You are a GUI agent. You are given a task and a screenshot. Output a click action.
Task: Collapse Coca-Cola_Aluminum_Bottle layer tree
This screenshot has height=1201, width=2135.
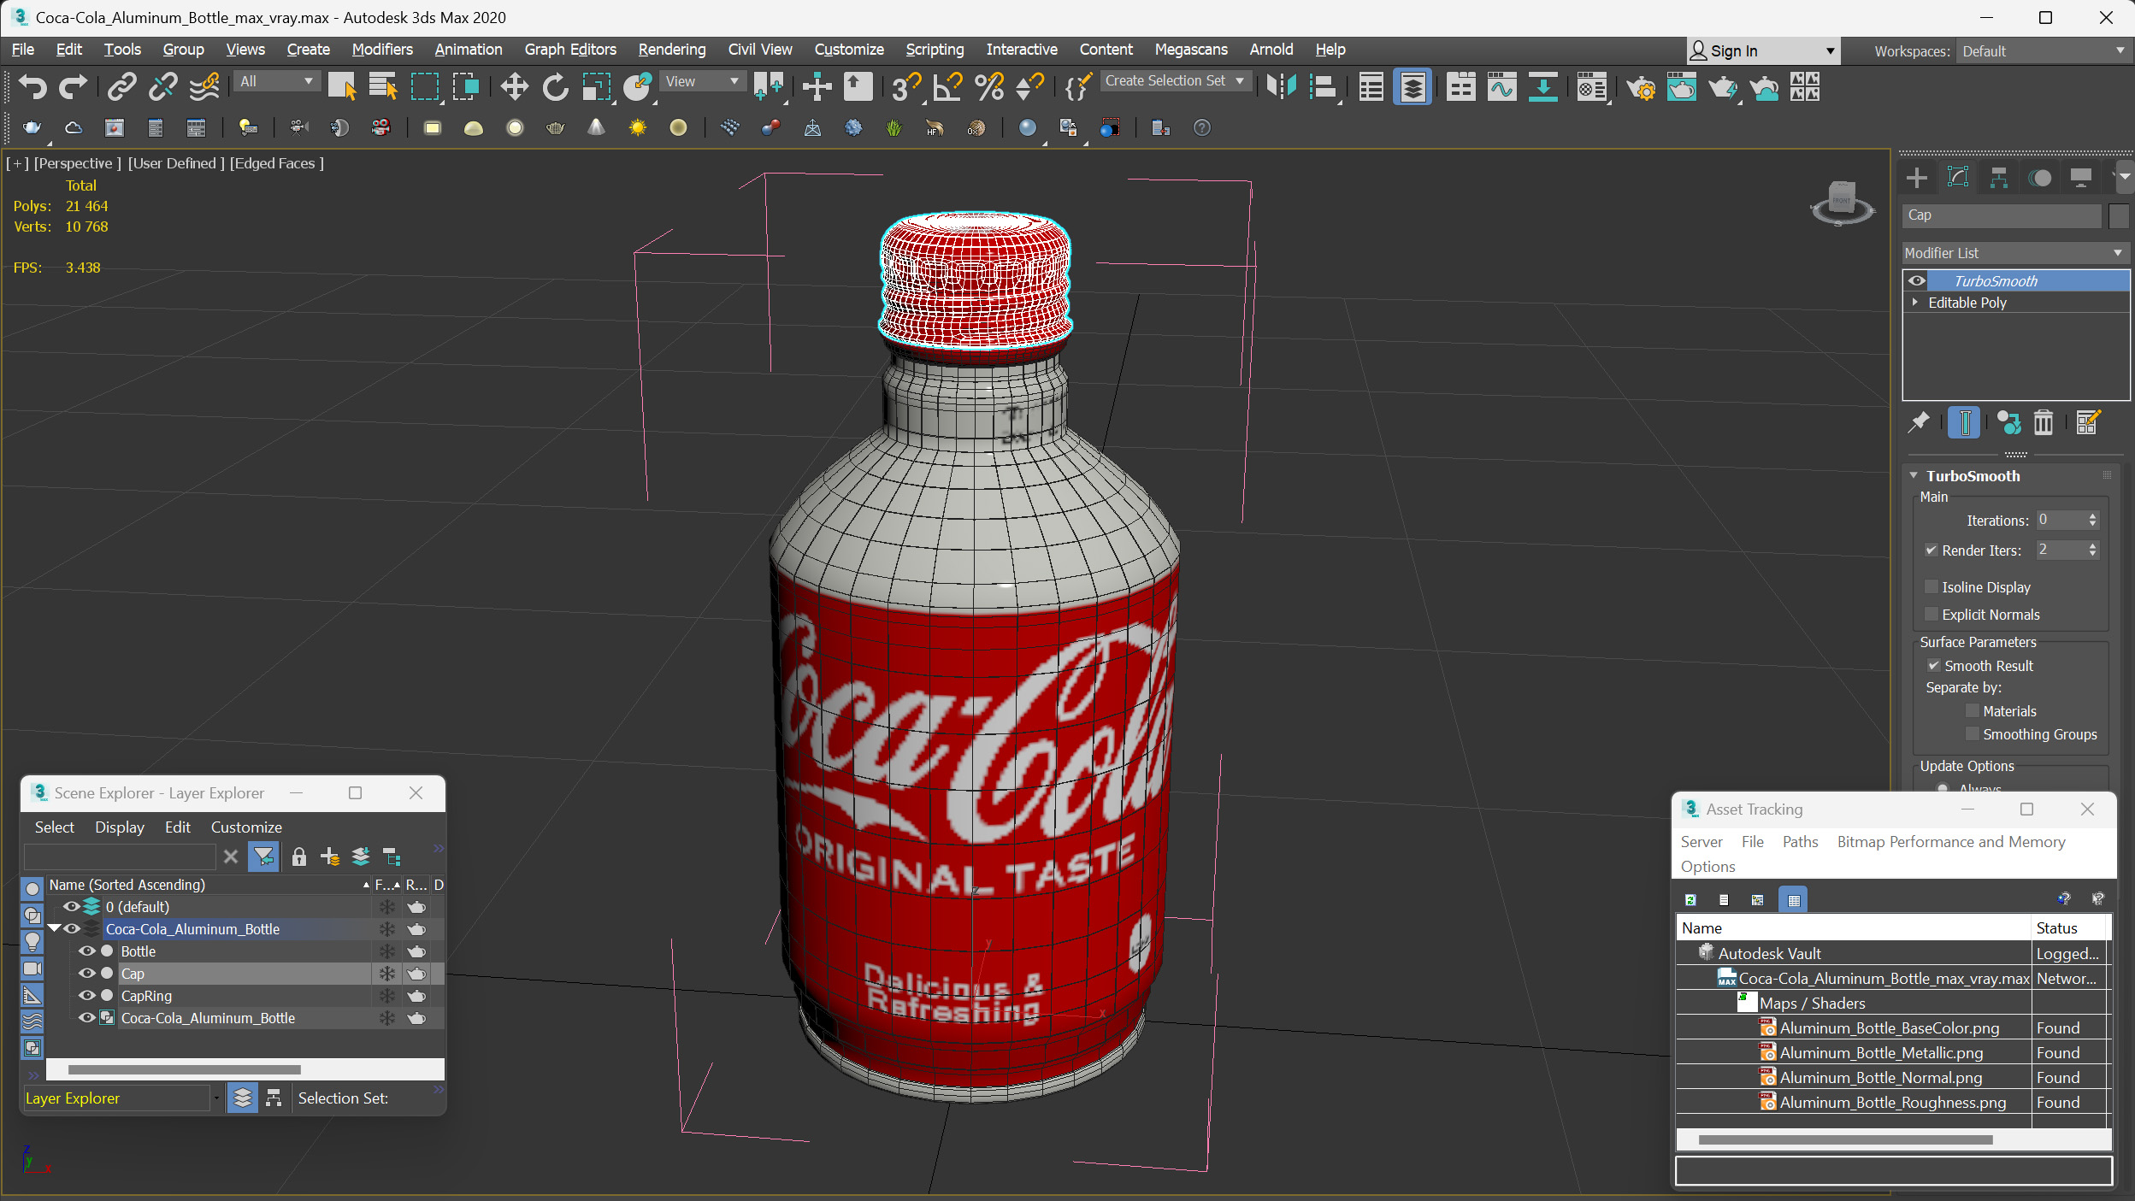(x=54, y=929)
